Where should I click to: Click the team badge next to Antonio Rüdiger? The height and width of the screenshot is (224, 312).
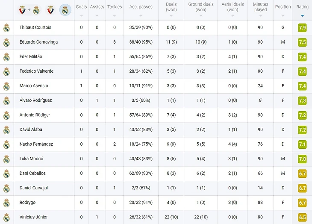click(6, 115)
